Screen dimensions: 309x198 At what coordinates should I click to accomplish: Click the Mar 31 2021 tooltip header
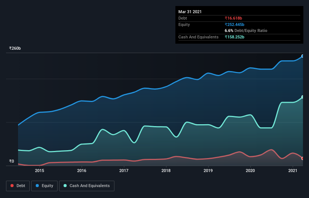coord(190,12)
